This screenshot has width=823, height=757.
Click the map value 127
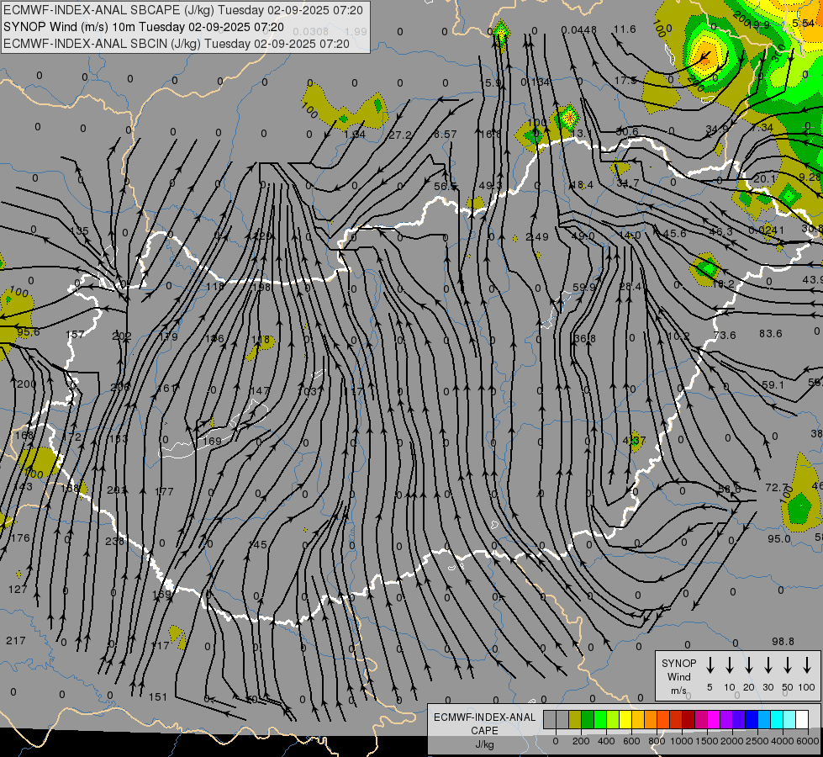tap(18, 590)
